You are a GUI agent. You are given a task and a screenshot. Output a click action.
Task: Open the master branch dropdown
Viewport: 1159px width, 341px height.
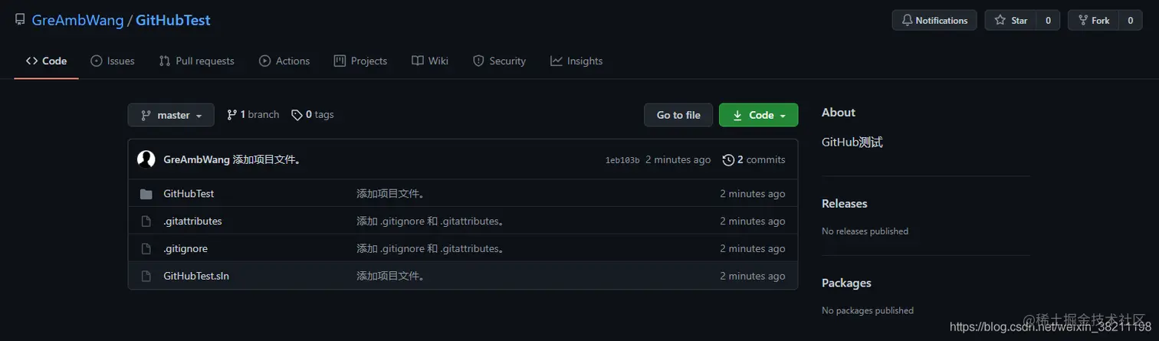coord(171,115)
